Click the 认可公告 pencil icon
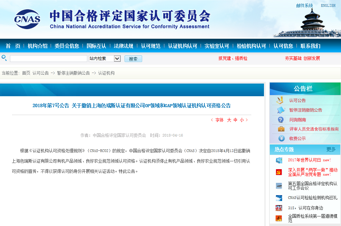Image resolution: width=341 pixels, height=226 pixels. coord(280,100)
